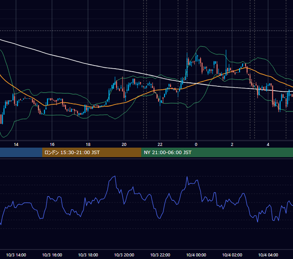The width and height of the screenshot is (293, 259).
Task: Click the hour label 22 on upper axis
Action: 160,145
